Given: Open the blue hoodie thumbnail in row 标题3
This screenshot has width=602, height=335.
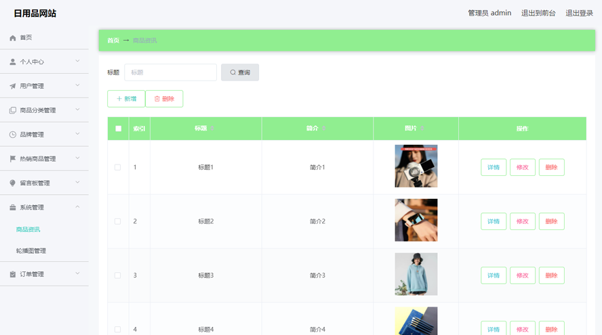Looking at the screenshot, I should (416, 274).
